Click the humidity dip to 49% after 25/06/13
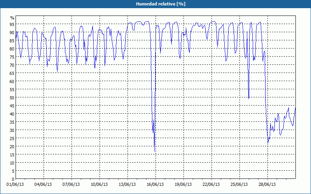The height and width of the screenshot is (194, 311). (x=249, y=98)
